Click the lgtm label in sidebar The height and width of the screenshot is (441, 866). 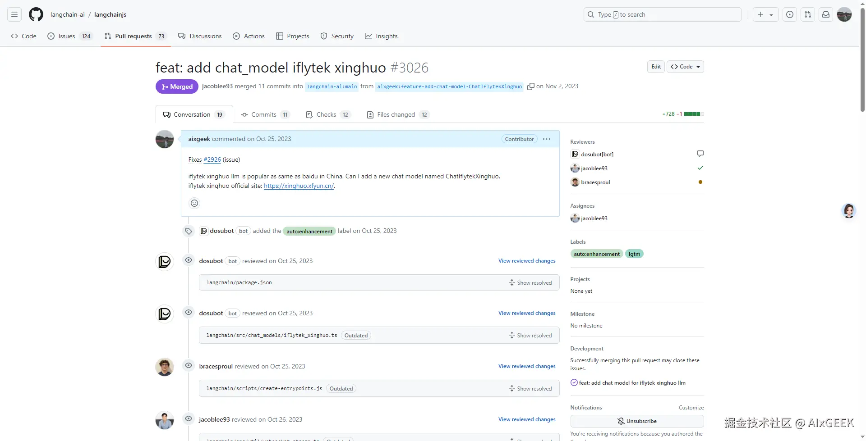[634, 254]
